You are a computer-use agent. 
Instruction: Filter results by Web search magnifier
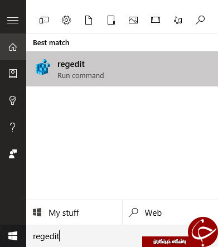(200, 20)
